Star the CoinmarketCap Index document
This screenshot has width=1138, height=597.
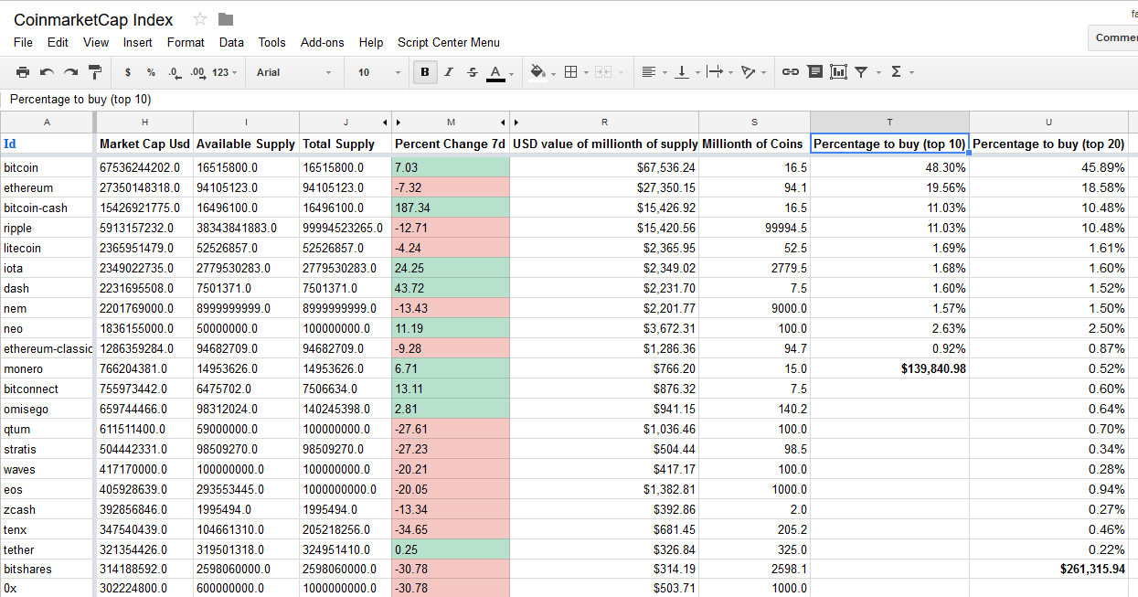[200, 19]
